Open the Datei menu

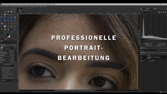pyautogui.click(x=2, y=6)
